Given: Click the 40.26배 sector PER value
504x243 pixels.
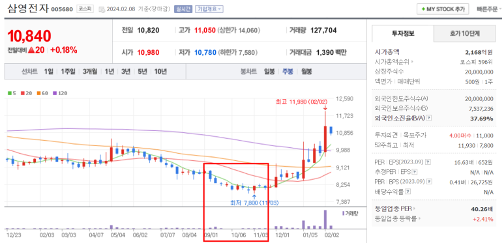Looking at the screenshot, I should pyautogui.click(x=482, y=208).
